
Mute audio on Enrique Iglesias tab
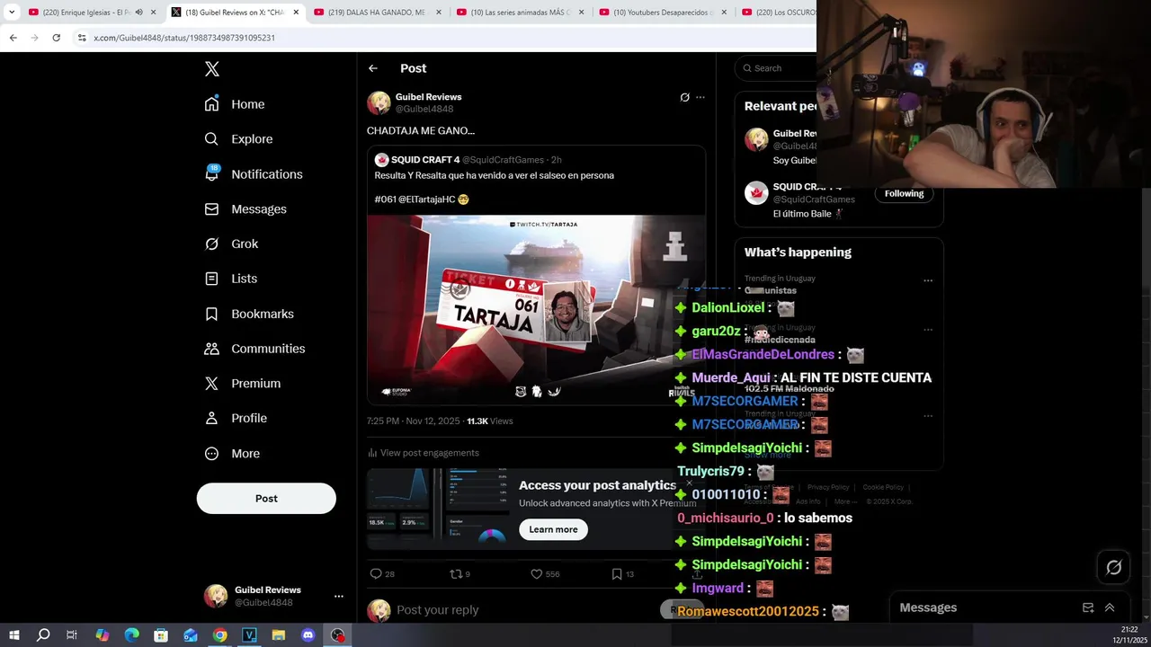138,13
